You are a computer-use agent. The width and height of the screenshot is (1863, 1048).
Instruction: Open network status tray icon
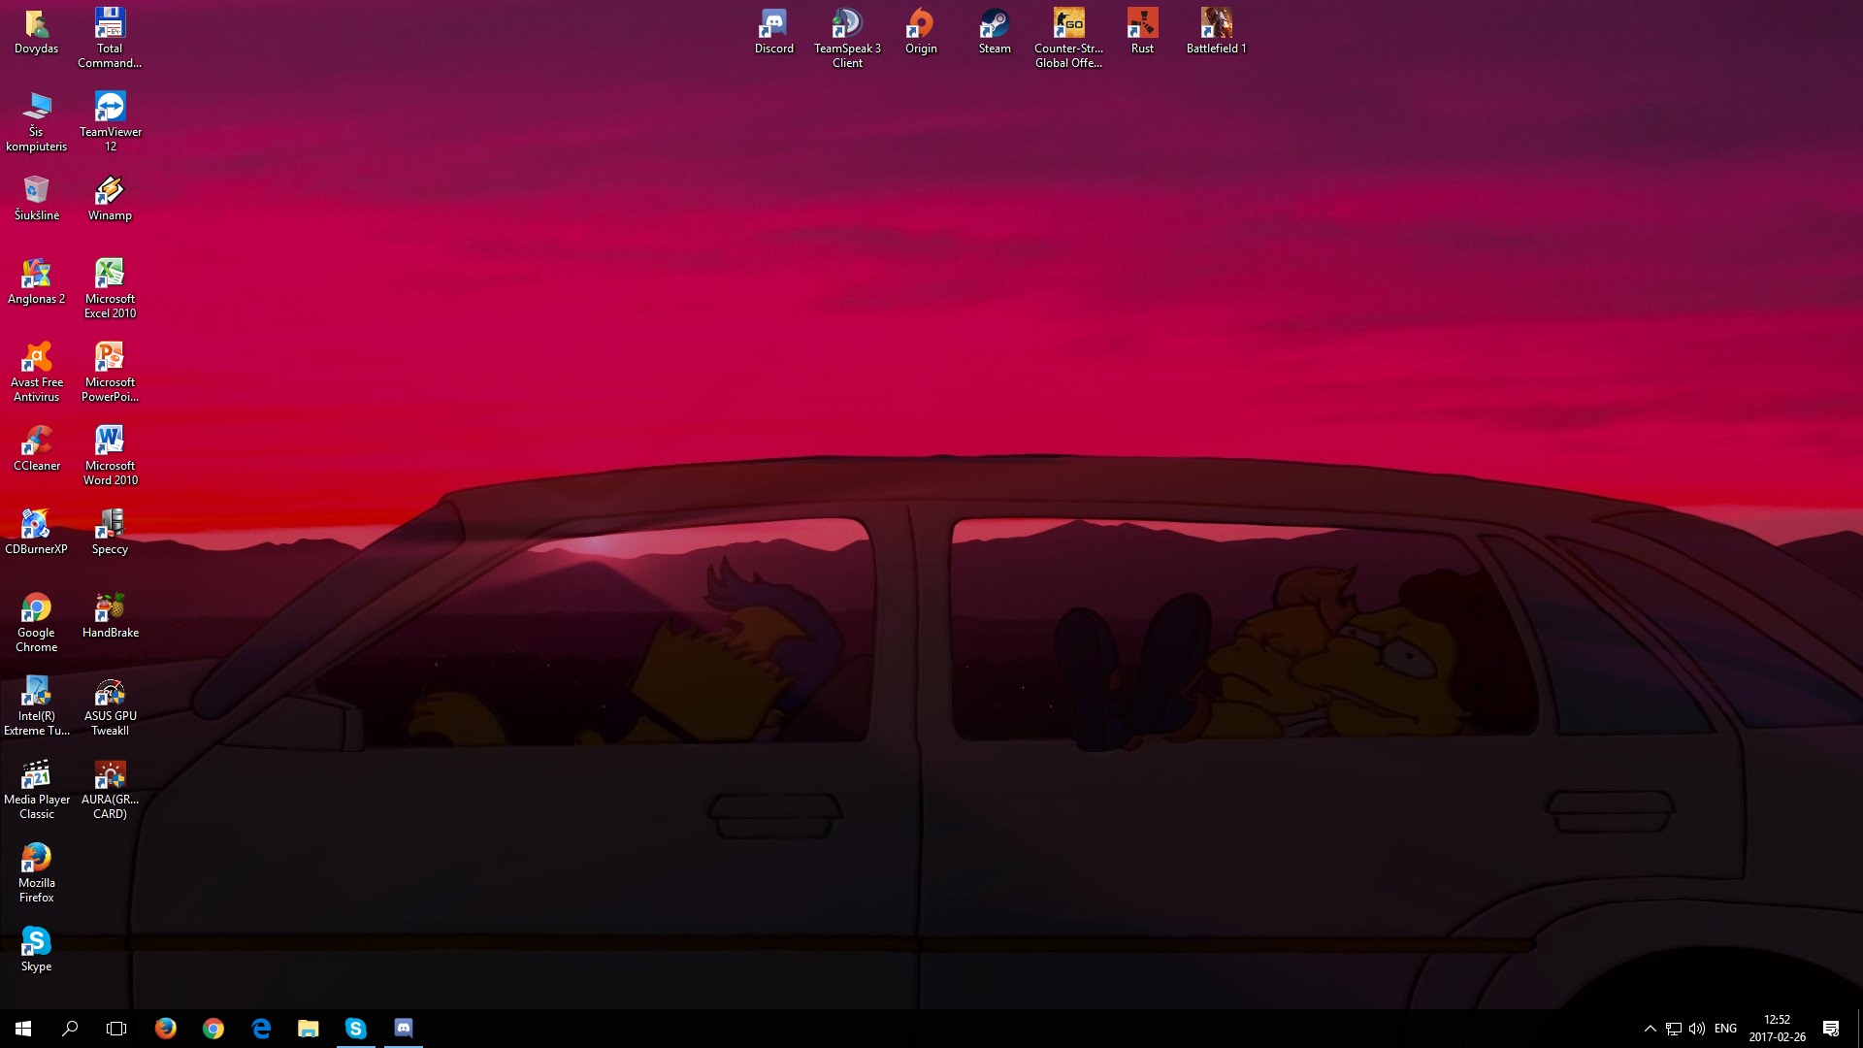point(1674,1029)
